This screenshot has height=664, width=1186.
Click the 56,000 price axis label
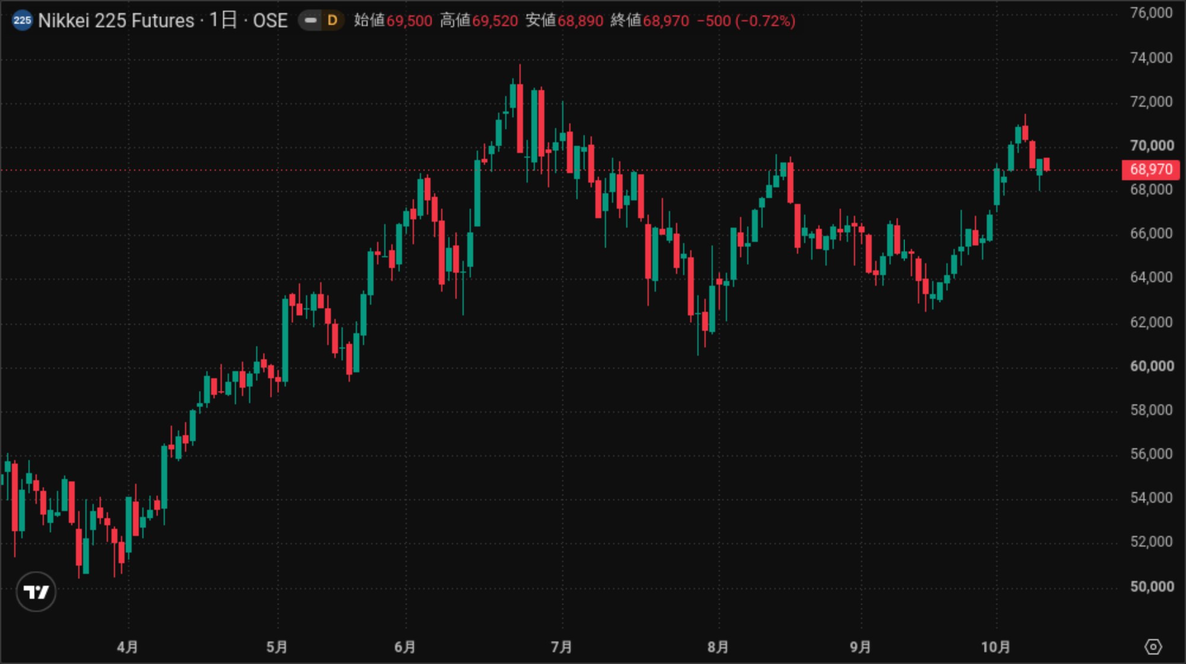point(1151,454)
